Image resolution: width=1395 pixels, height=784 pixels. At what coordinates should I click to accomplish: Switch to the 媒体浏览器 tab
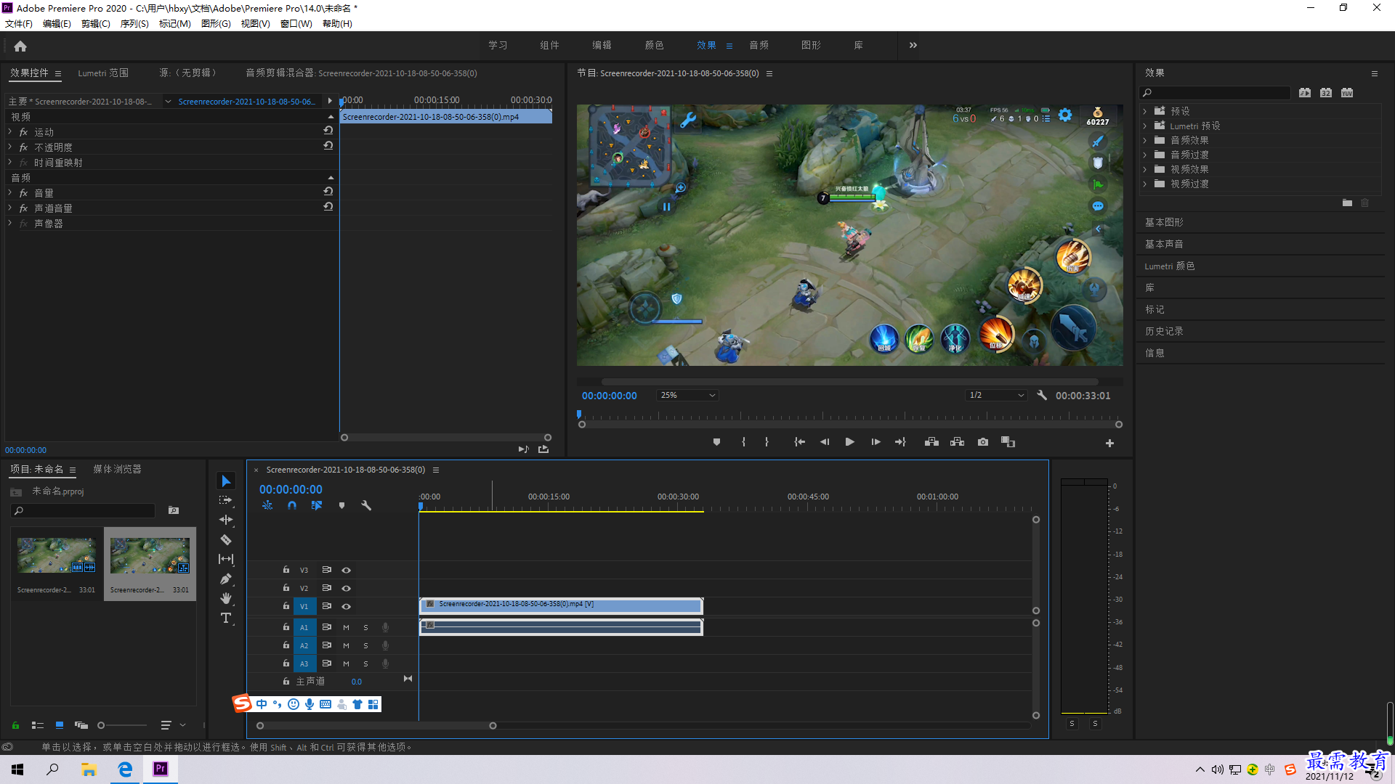click(117, 469)
